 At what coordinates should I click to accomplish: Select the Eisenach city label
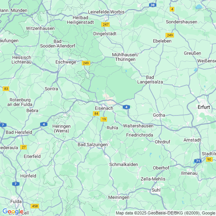coord(104,108)
